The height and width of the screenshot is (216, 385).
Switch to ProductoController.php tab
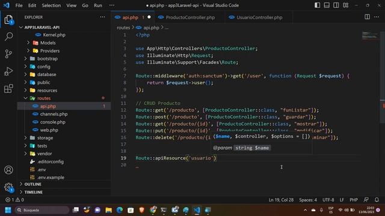[x=190, y=17]
